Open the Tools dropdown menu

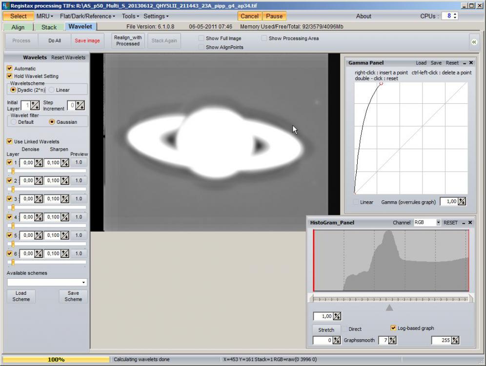tap(130, 16)
